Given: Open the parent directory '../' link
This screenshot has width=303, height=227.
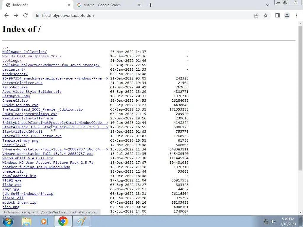Looking at the screenshot, I should click(5, 47).
